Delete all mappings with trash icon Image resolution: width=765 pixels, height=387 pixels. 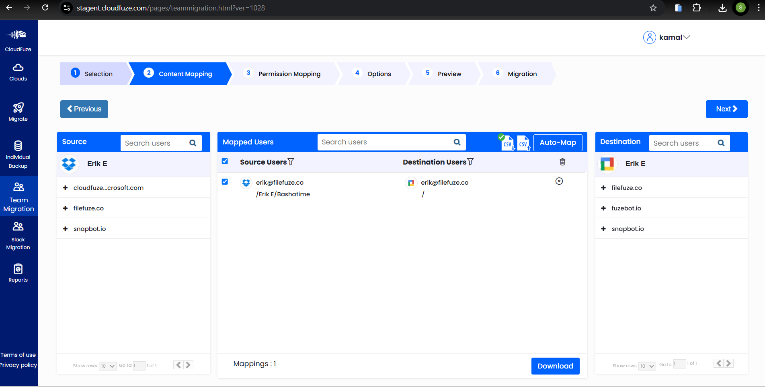[562, 162]
